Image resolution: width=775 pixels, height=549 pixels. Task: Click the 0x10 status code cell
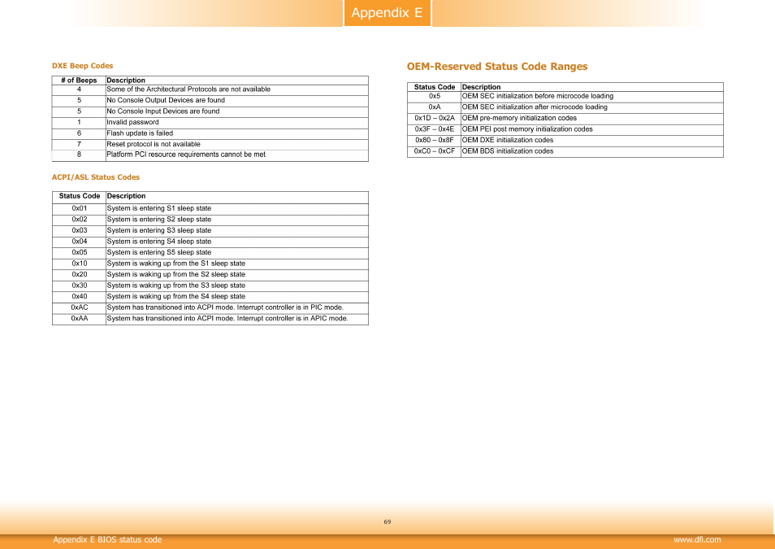pyautogui.click(x=79, y=264)
